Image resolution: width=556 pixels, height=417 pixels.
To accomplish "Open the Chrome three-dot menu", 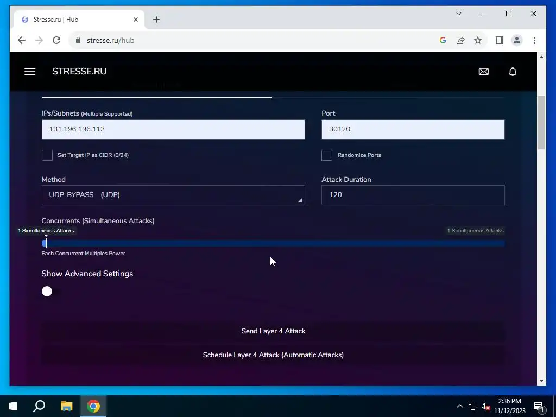I will (x=534, y=40).
